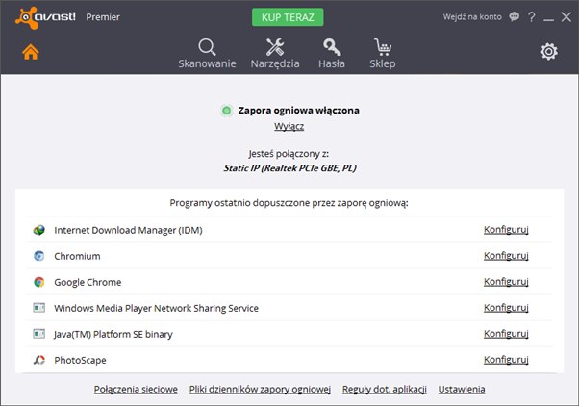Select the Google Chrome row text
Viewport: 579px width, 406px height.
click(88, 282)
